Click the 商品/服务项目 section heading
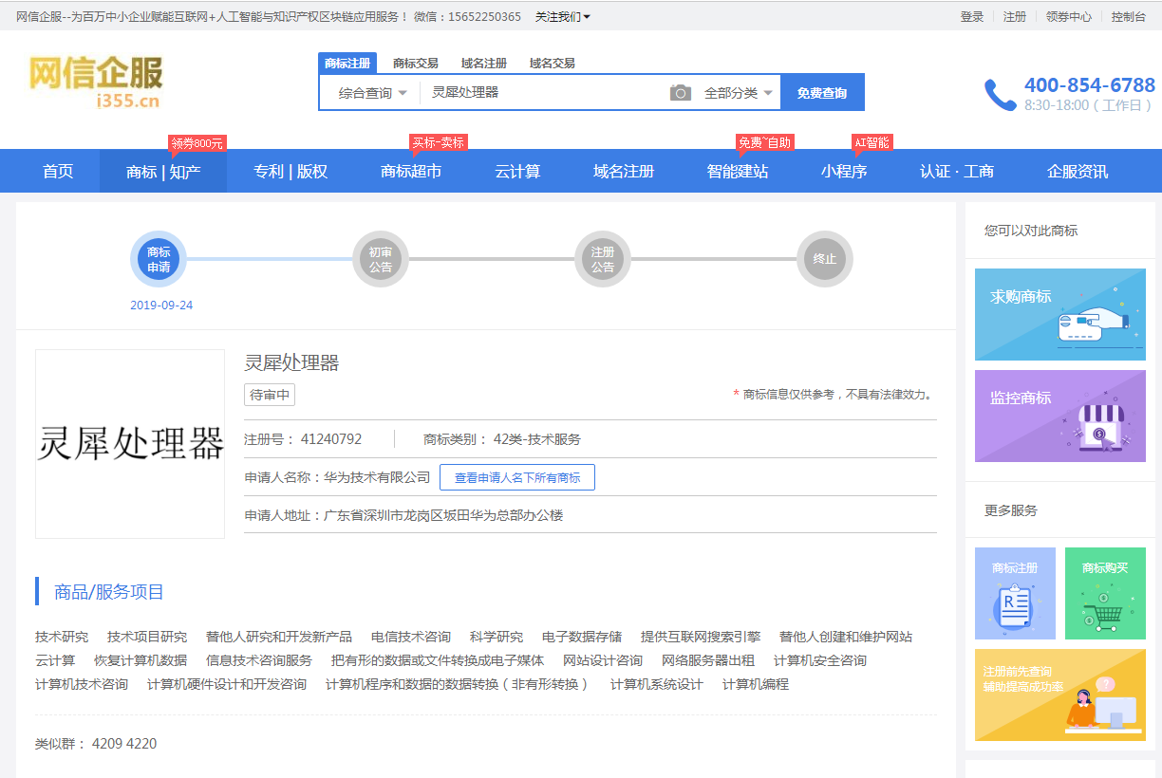Screen dimensions: 1162x778 (109, 592)
